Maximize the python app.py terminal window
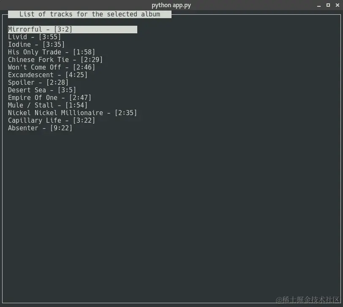This screenshot has width=343, height=307. (x=328, y=5)
